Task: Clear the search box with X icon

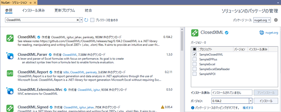Action: 78,20
